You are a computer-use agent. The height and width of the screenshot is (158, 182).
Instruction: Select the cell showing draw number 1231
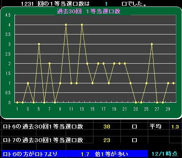27,4
